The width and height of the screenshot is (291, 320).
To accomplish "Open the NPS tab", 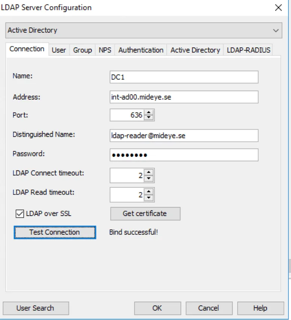I will (105, 50).
